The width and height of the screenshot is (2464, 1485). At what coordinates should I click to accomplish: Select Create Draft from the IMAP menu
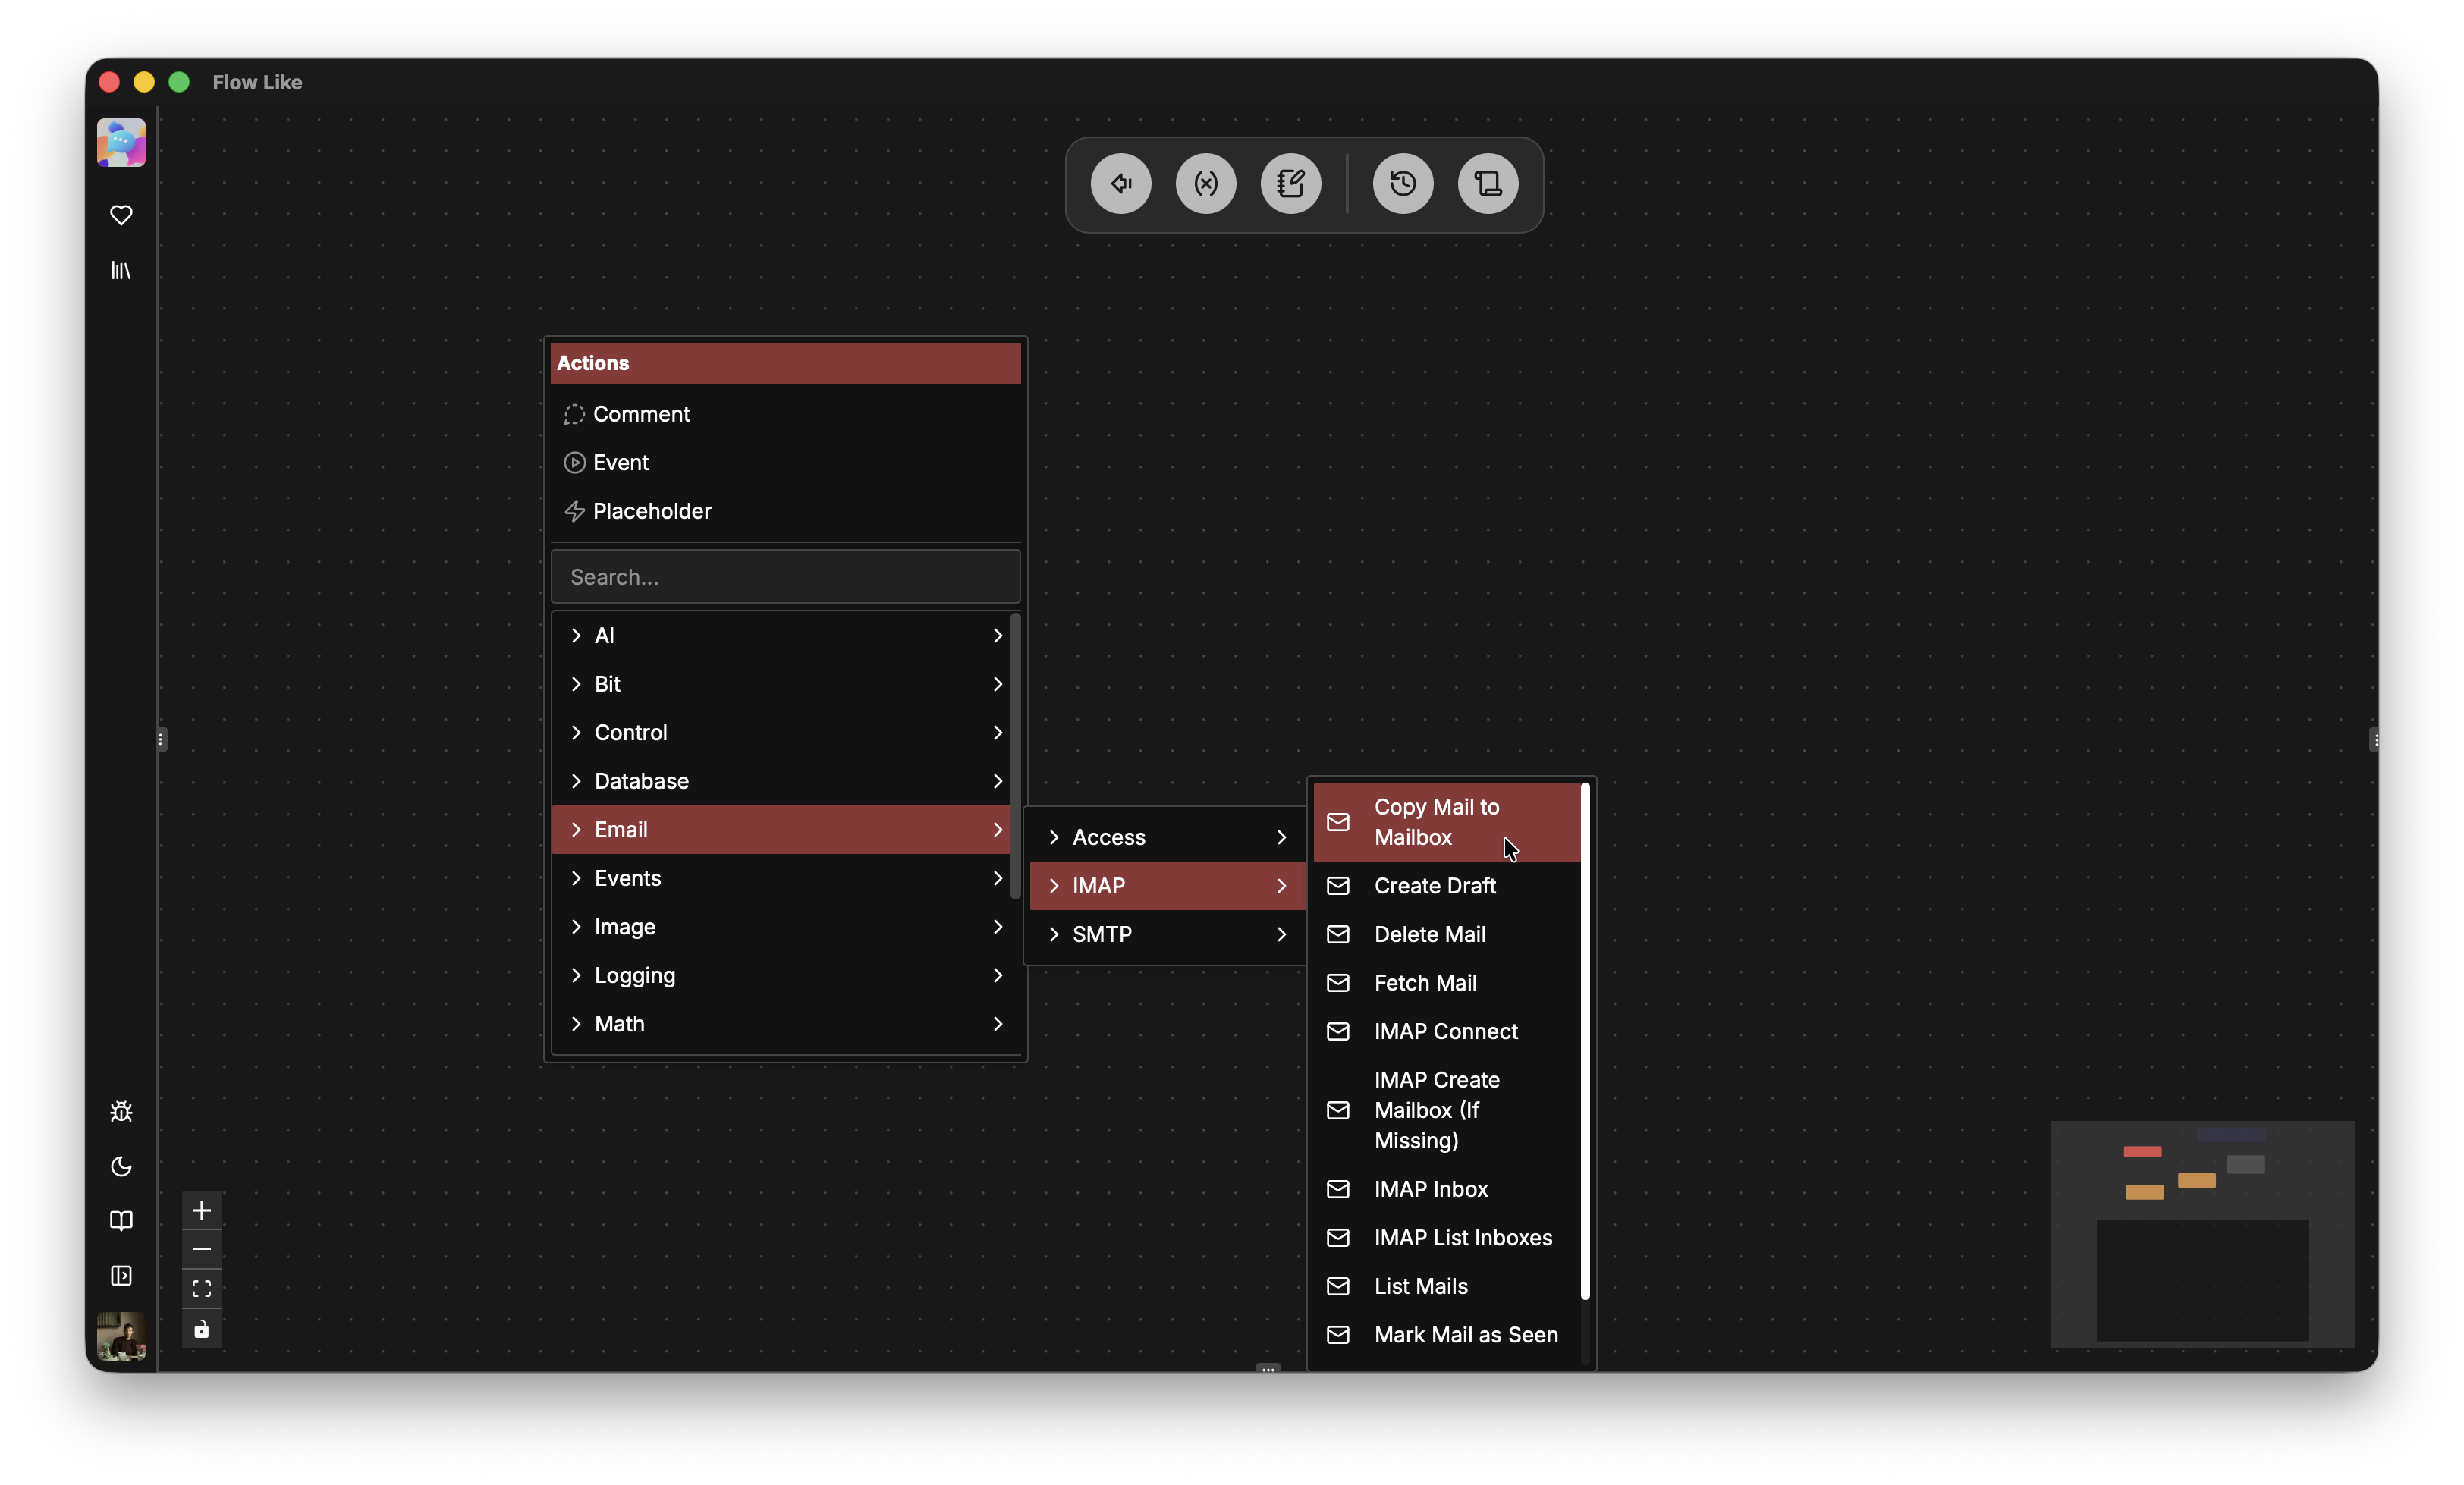pyautogui.click(x=1434, y=885)
